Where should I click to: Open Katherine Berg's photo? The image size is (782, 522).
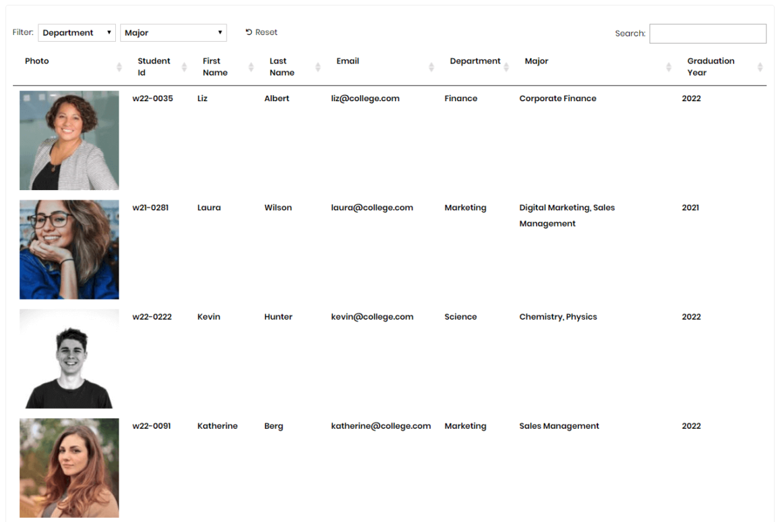(x=69, y=468)
